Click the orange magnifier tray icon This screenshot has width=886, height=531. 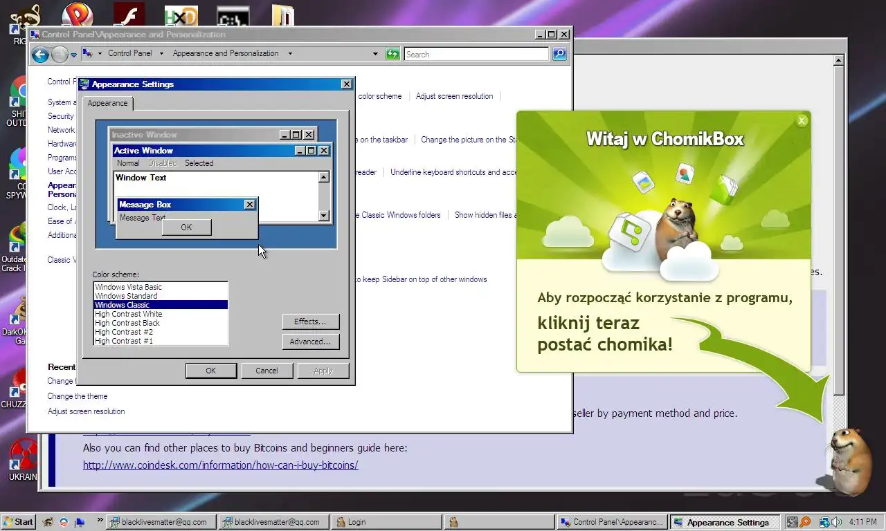tap(805, 522)
